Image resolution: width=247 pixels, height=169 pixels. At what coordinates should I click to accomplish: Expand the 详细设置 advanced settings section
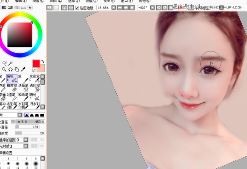[x=6, y=153]
